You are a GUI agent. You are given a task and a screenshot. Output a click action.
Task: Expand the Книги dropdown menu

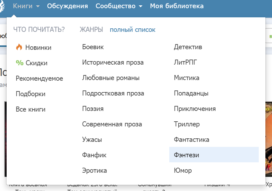click(26, 6)
